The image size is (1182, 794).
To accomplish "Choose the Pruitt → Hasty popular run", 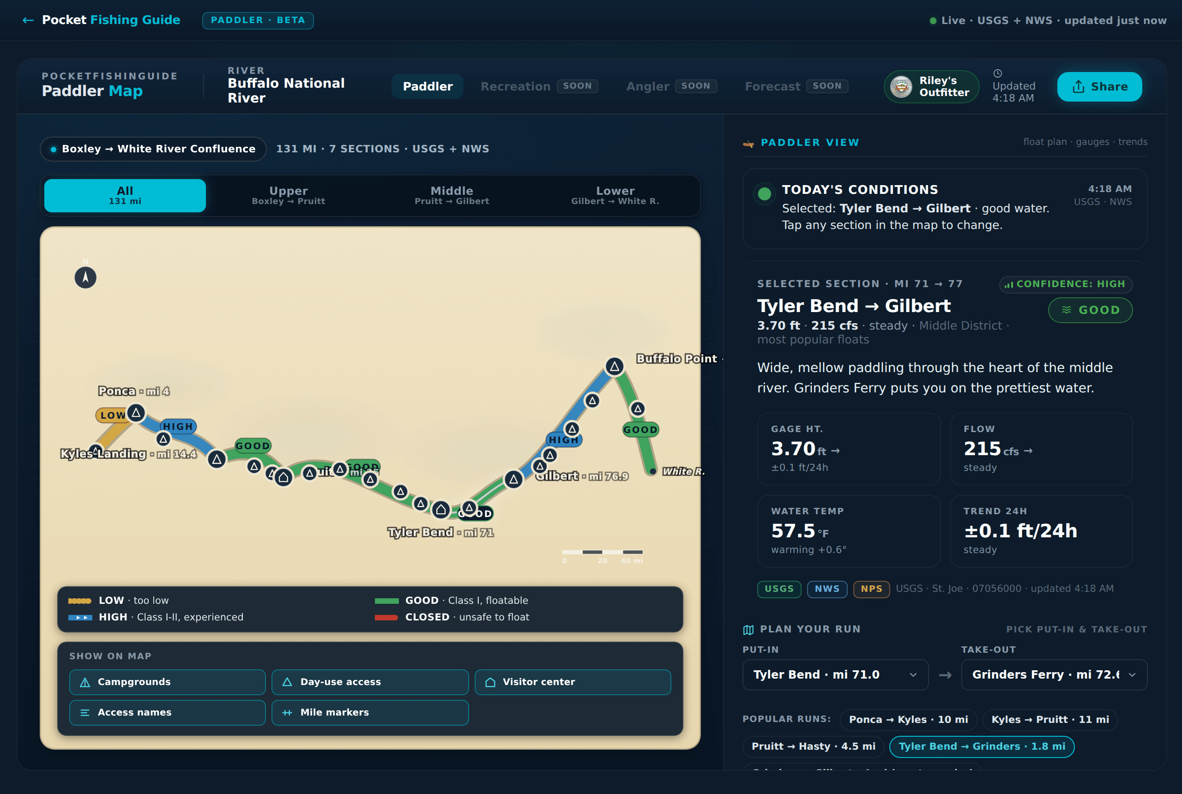I will (x=814, y=746).
